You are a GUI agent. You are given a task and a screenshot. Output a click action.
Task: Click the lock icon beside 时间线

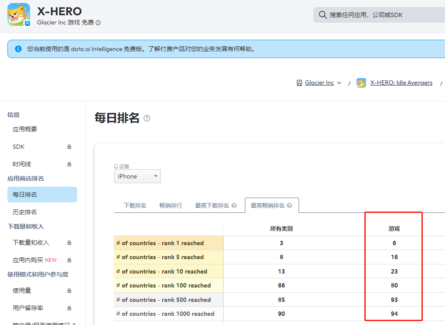coord(69,164)
